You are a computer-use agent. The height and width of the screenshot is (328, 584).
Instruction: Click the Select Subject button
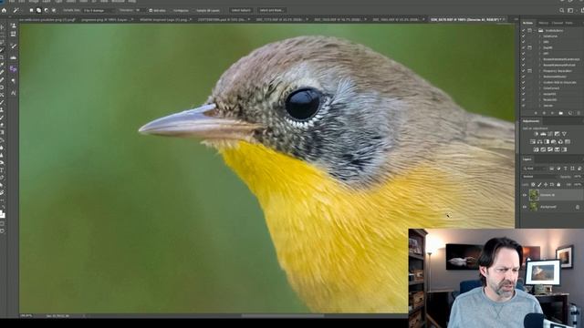click(241, 10)
